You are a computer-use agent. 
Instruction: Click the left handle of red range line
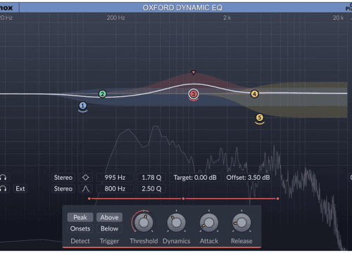[89, 199]
